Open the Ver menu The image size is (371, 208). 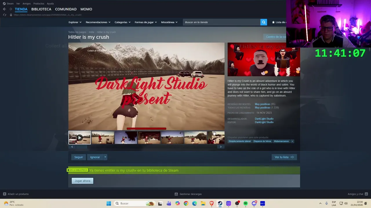[18, 3]
